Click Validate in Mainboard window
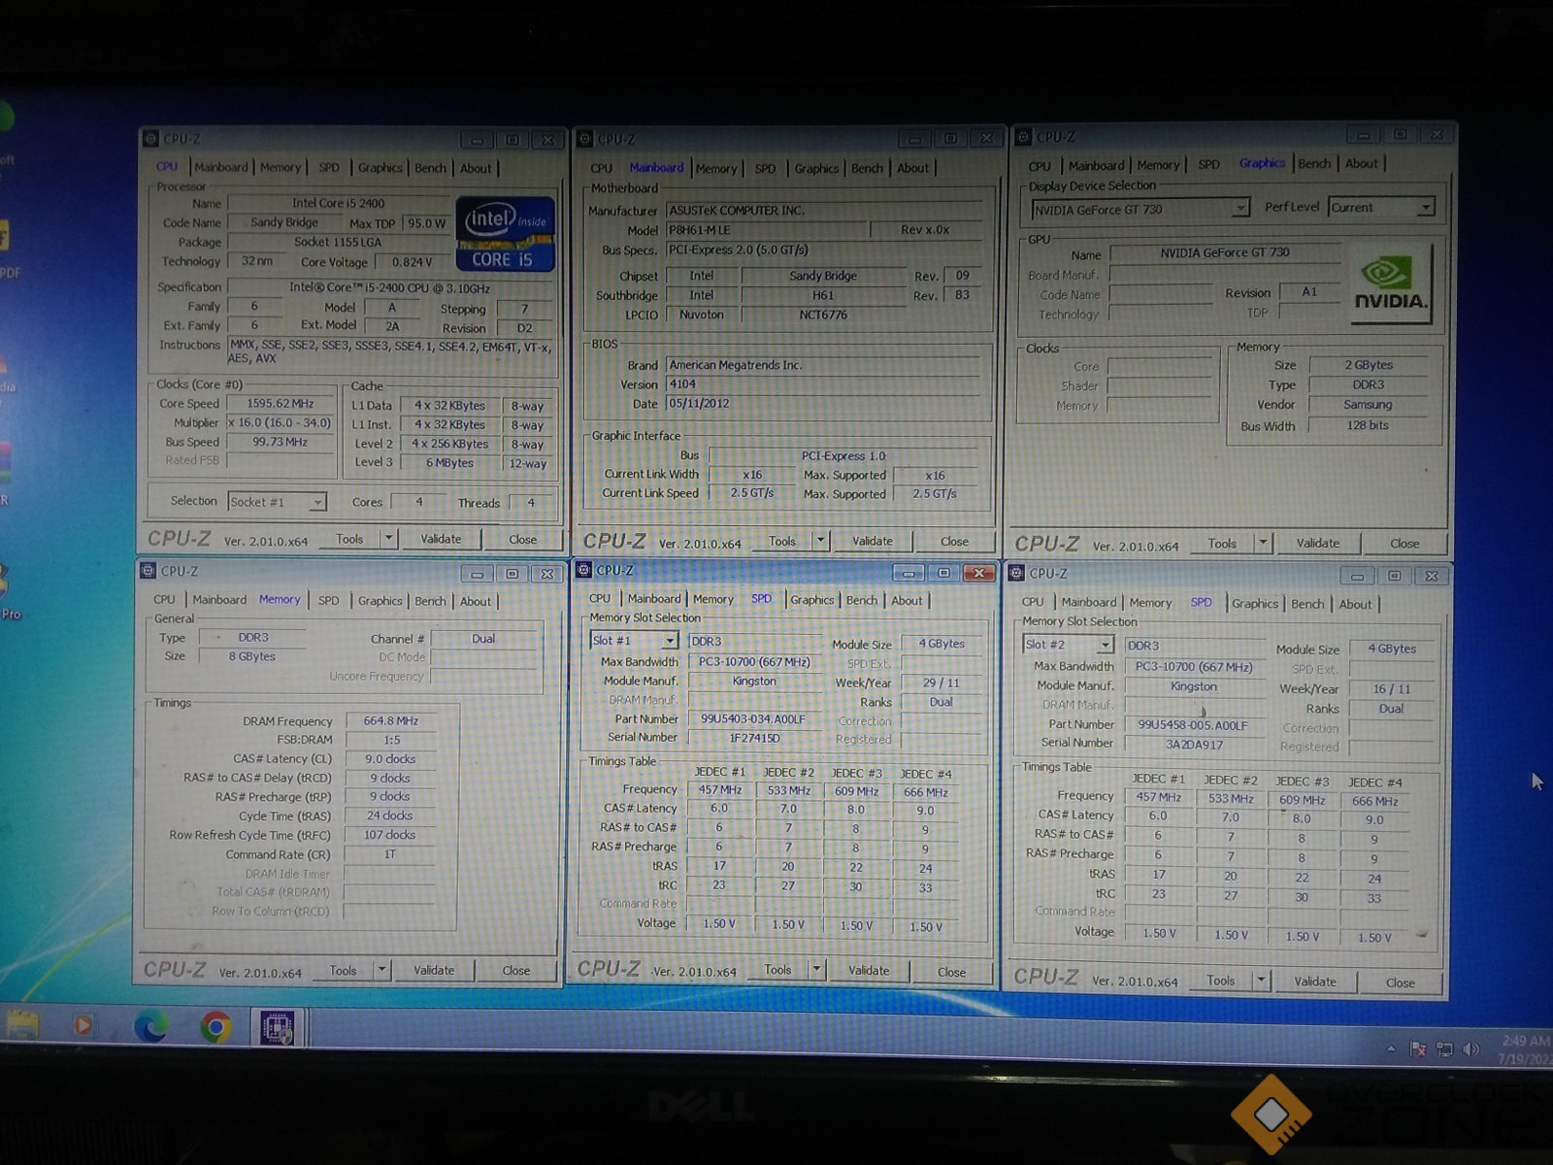Screen dimensions: 1553x1165 tap(872, 542)
